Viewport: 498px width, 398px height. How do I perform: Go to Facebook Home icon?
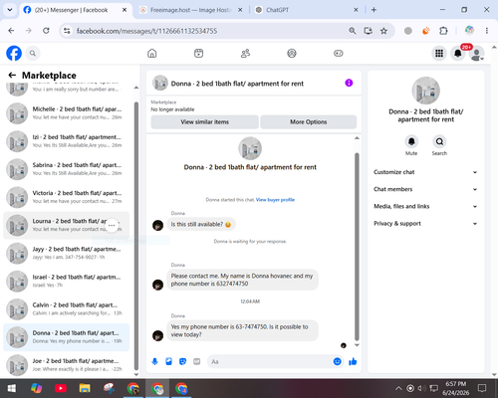click(152, 53)
